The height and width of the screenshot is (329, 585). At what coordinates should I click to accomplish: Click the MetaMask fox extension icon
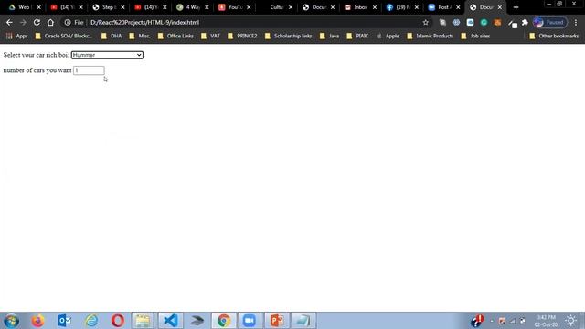497,22
